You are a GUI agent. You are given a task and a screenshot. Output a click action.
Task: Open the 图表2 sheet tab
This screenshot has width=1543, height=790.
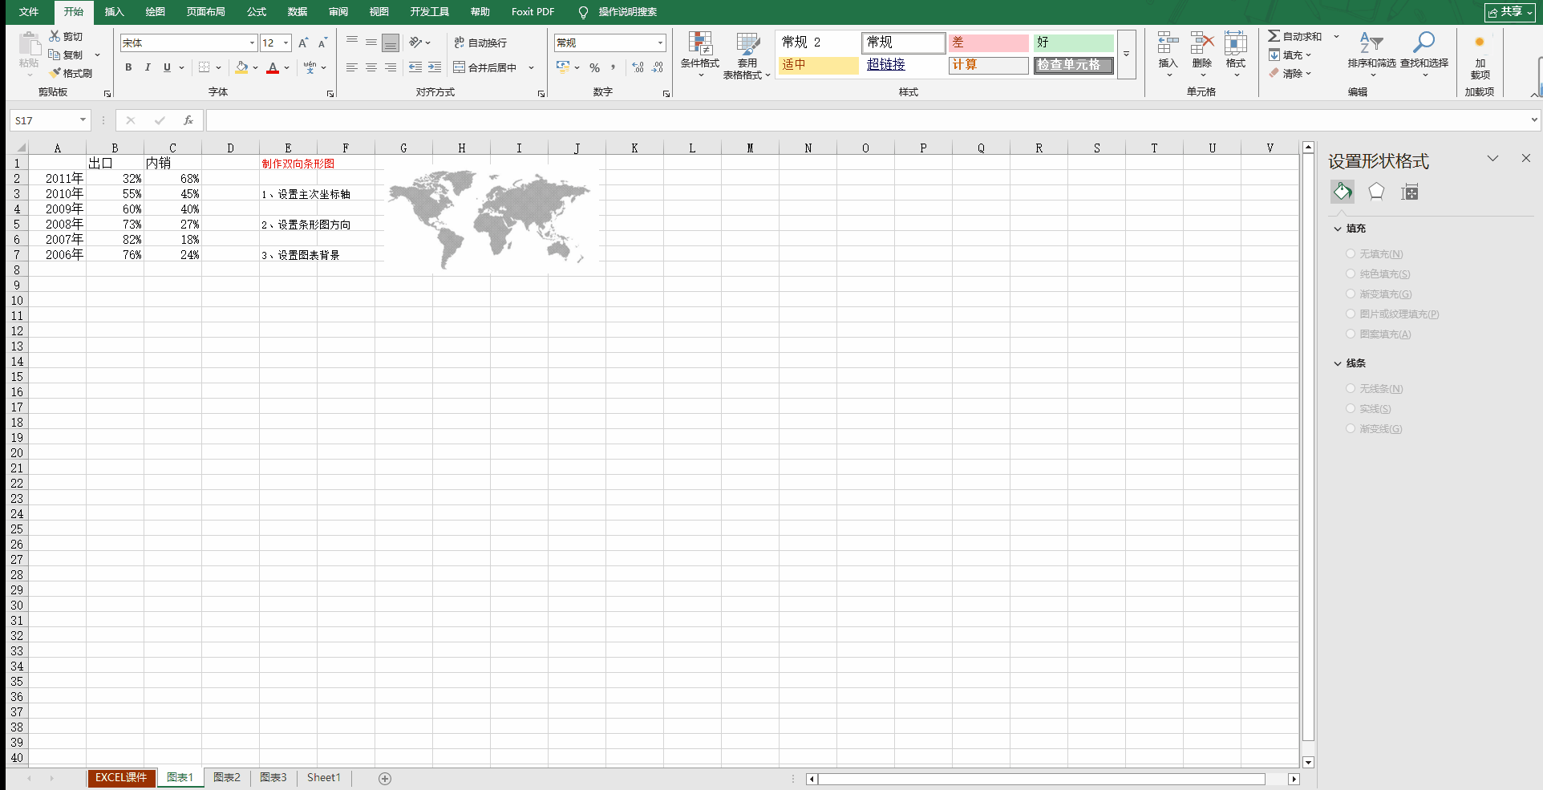tap(226, 777)
